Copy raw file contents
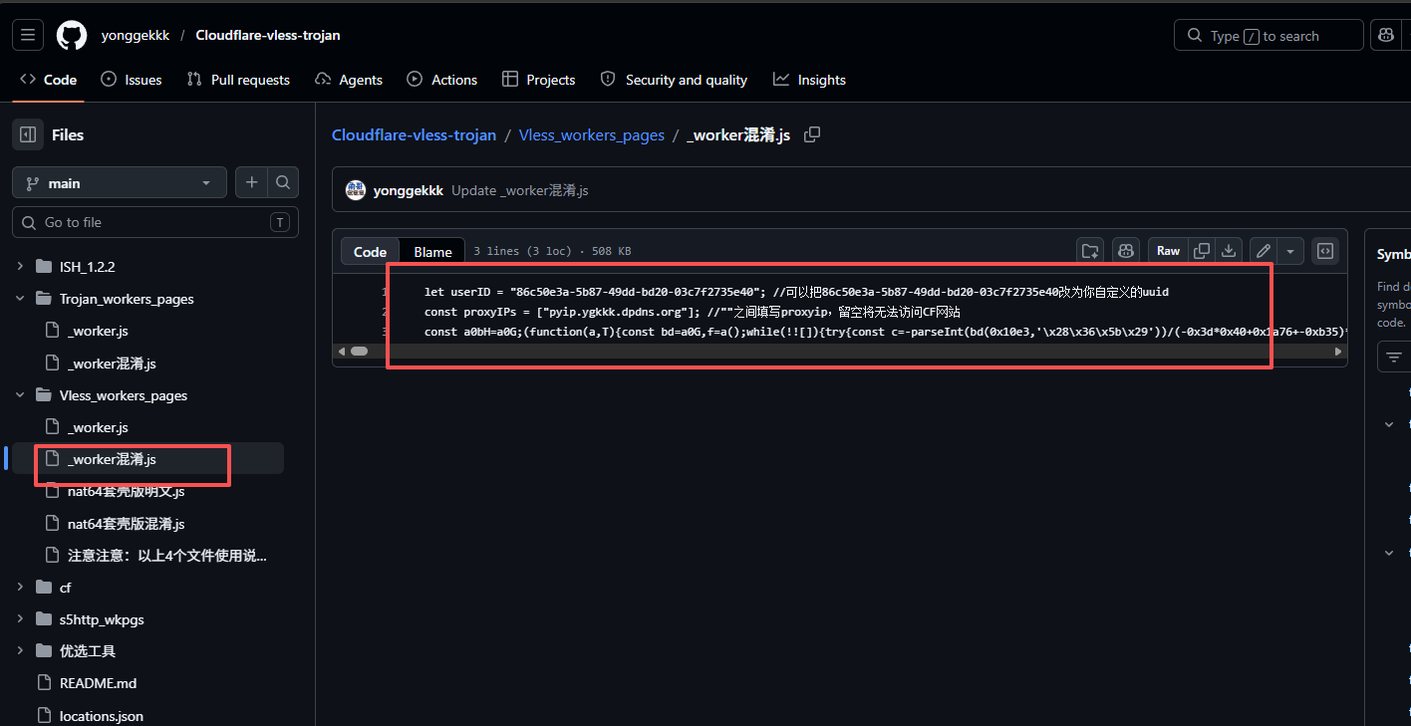 (1202, 251)
